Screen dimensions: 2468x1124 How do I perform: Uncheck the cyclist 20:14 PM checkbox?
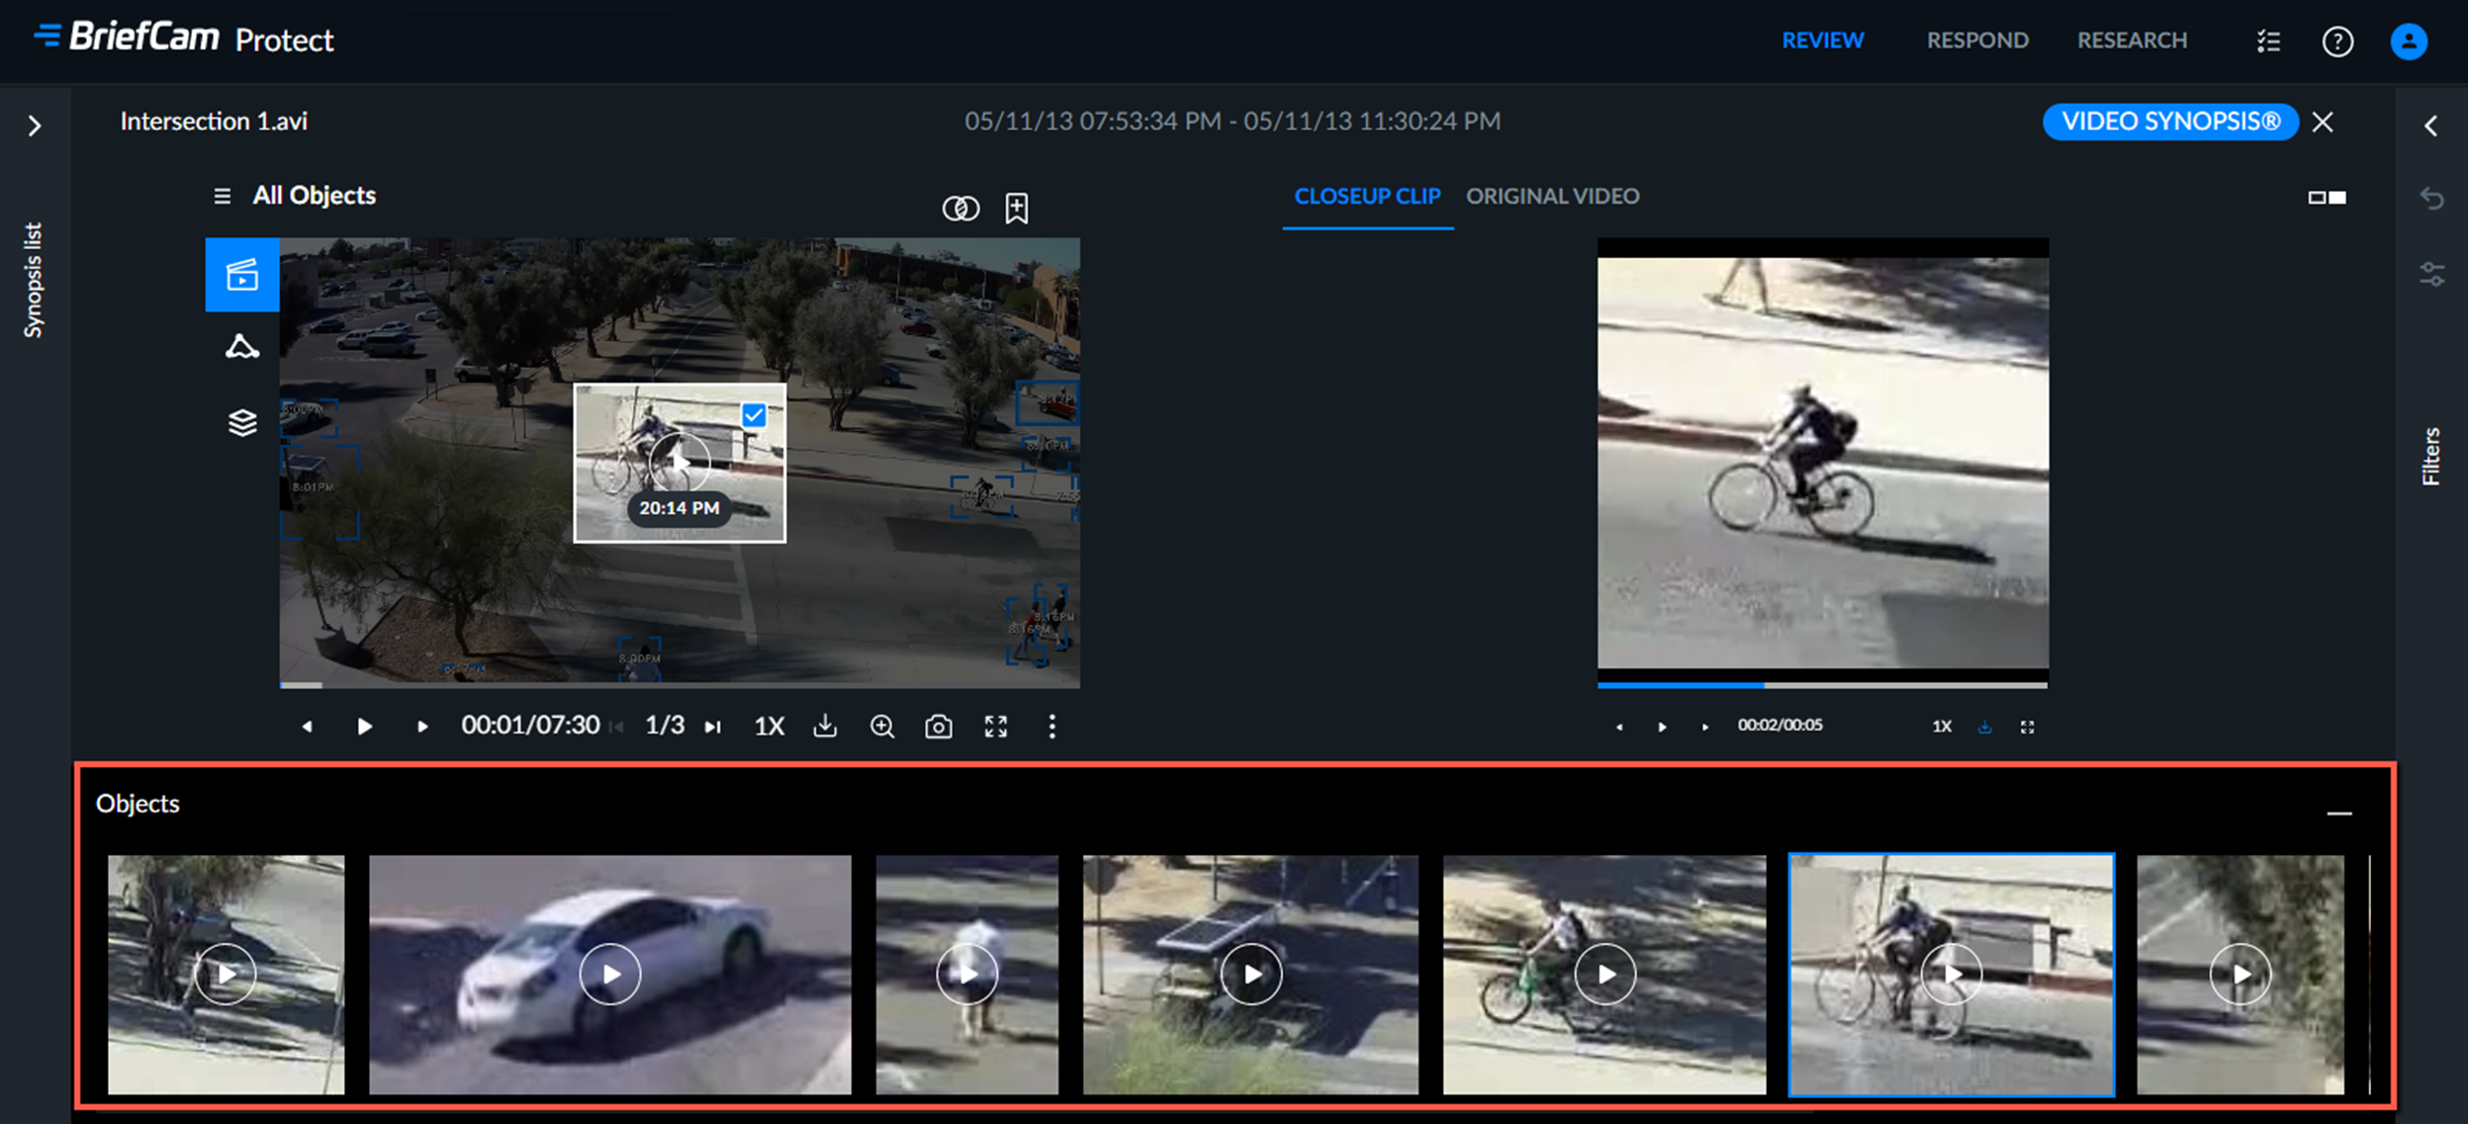coord(754,415)
